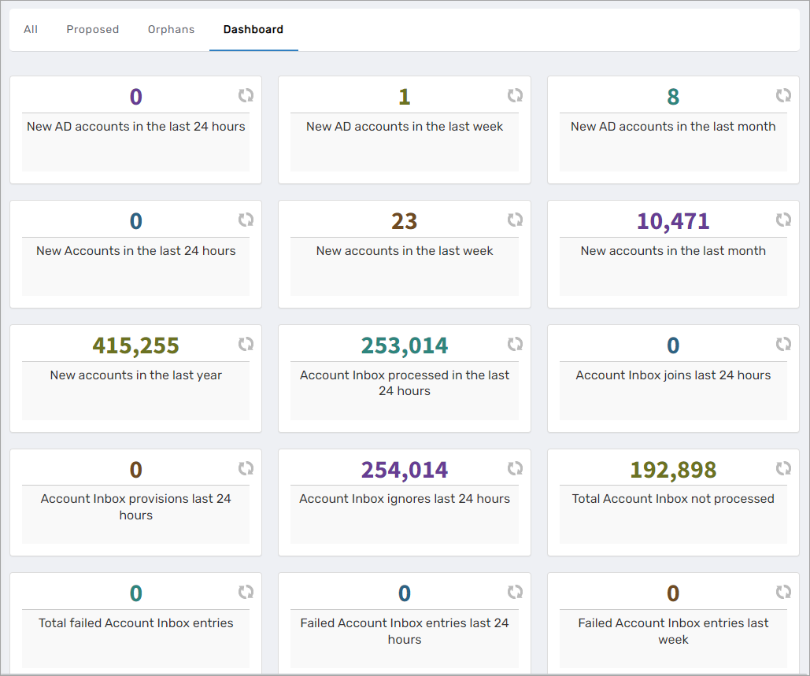Refresh the New accounts in the last year card
Image resolution: width=810 pixels, height=676 pixels.
[x=246, y=343]
